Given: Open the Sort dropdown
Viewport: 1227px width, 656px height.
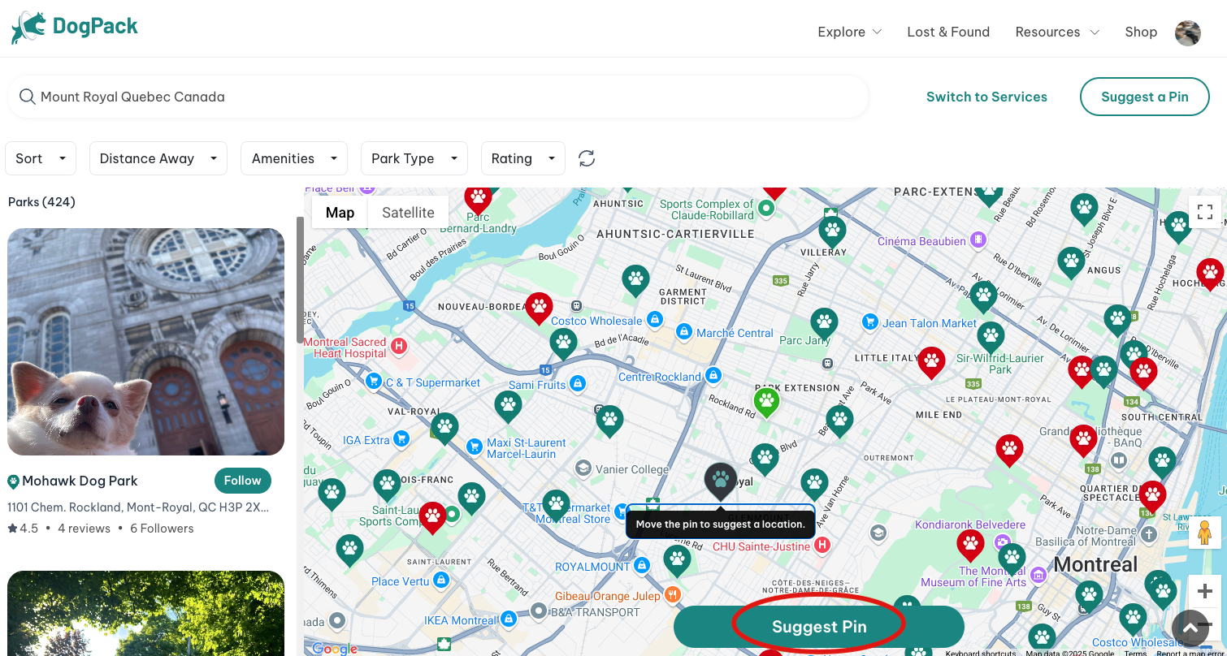Looking at the screenshot, I should click(41, 158).
